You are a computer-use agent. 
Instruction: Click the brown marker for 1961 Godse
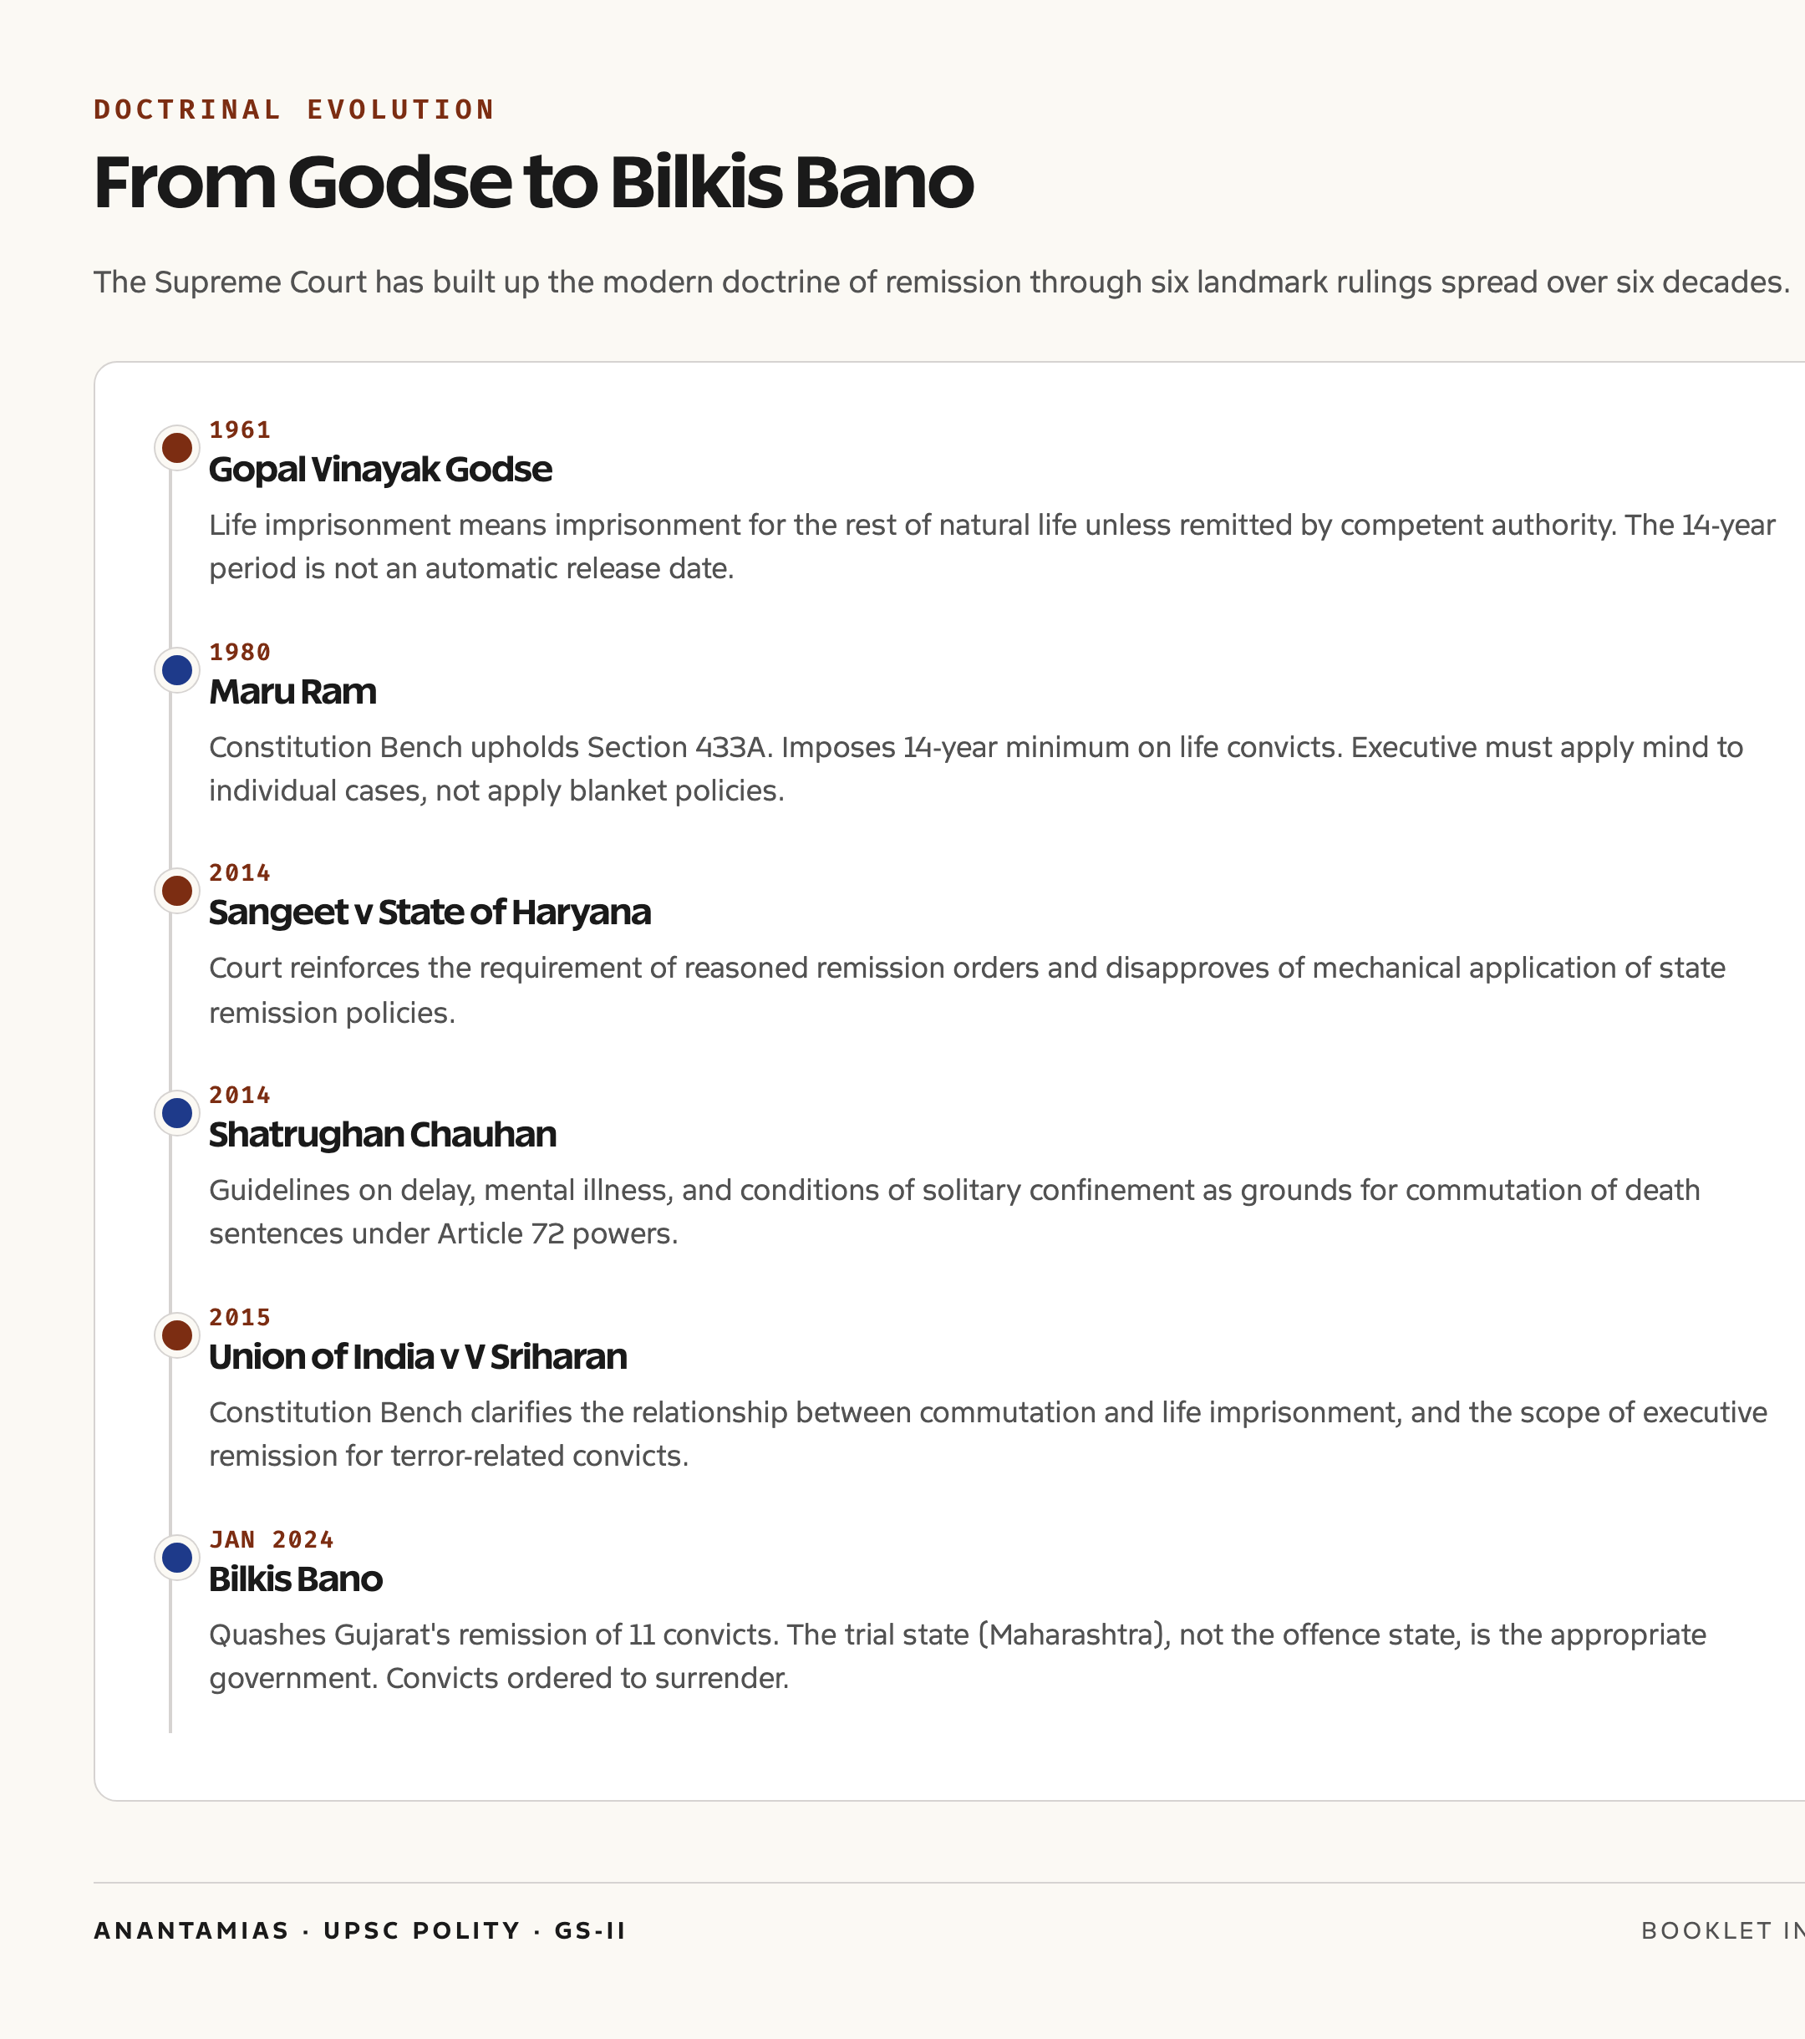click(x=176, y=448)
